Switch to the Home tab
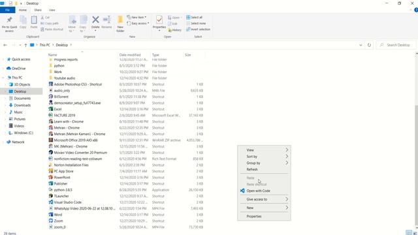Image resolution: width=418 pixels, height=235 pixels. 23,10
